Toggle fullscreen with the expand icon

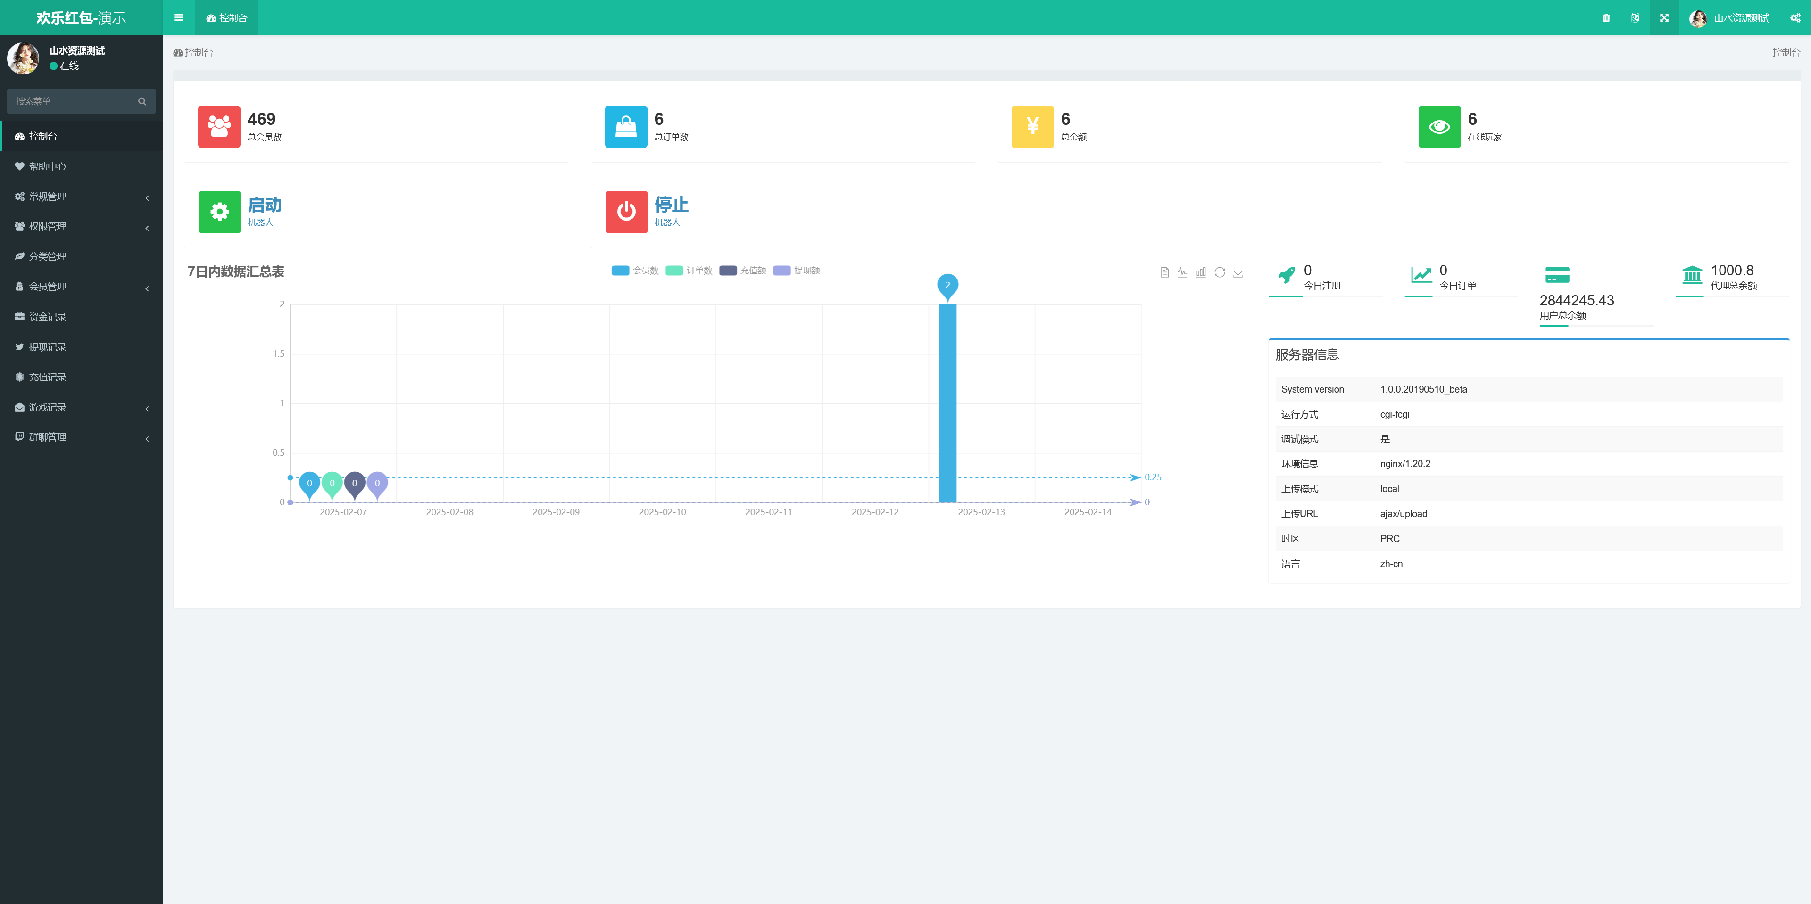[1664, 18]
